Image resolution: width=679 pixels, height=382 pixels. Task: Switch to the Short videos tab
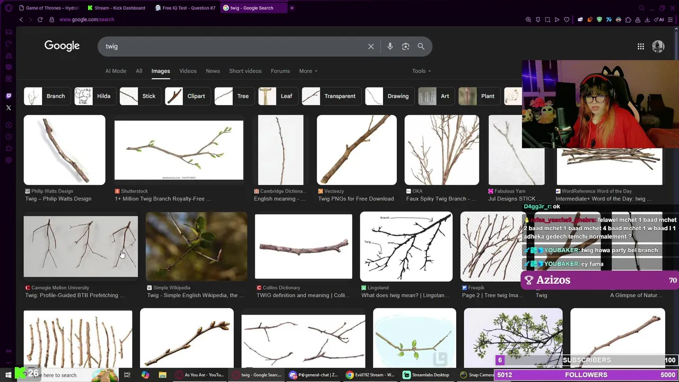(x=245, y=71)
